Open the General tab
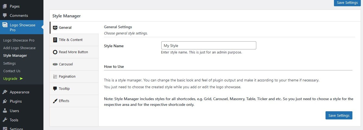The height and width of the screenshot is (130, 363). pos(74,27)
